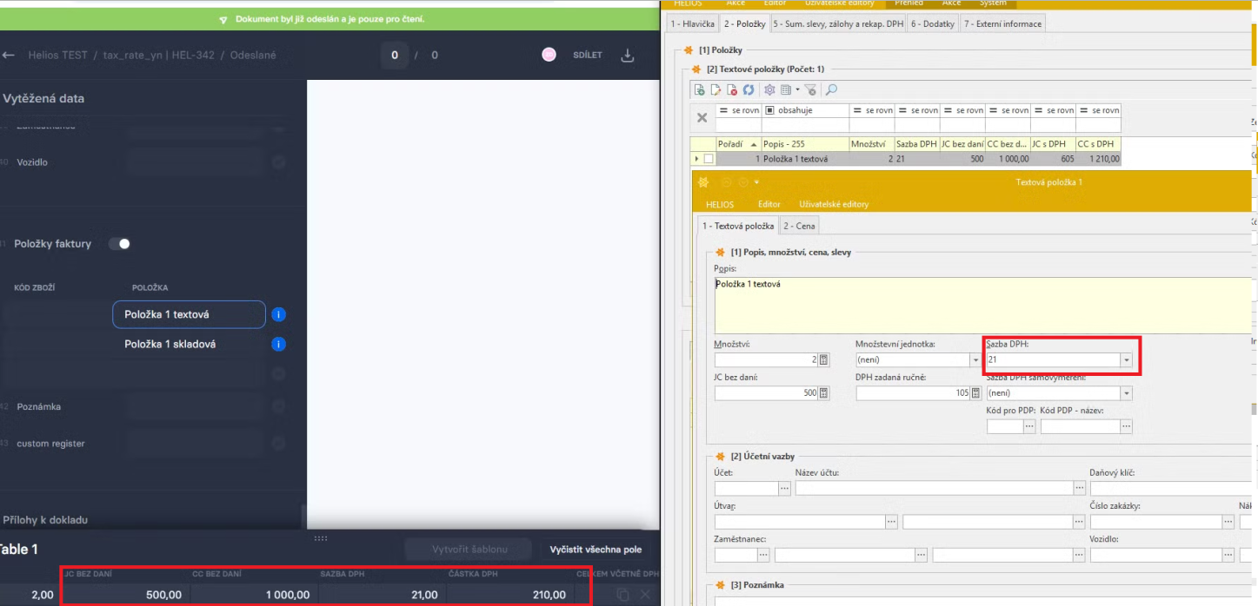1258x606 pixels.
Task: Click the SAZBA DPH cell with 21,00
Action: click(x=382, y=595)
